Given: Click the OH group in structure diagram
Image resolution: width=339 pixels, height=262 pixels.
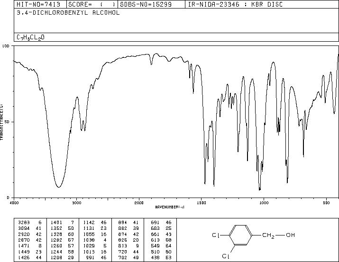Looking at the screenshot, I should coord(290,235).
